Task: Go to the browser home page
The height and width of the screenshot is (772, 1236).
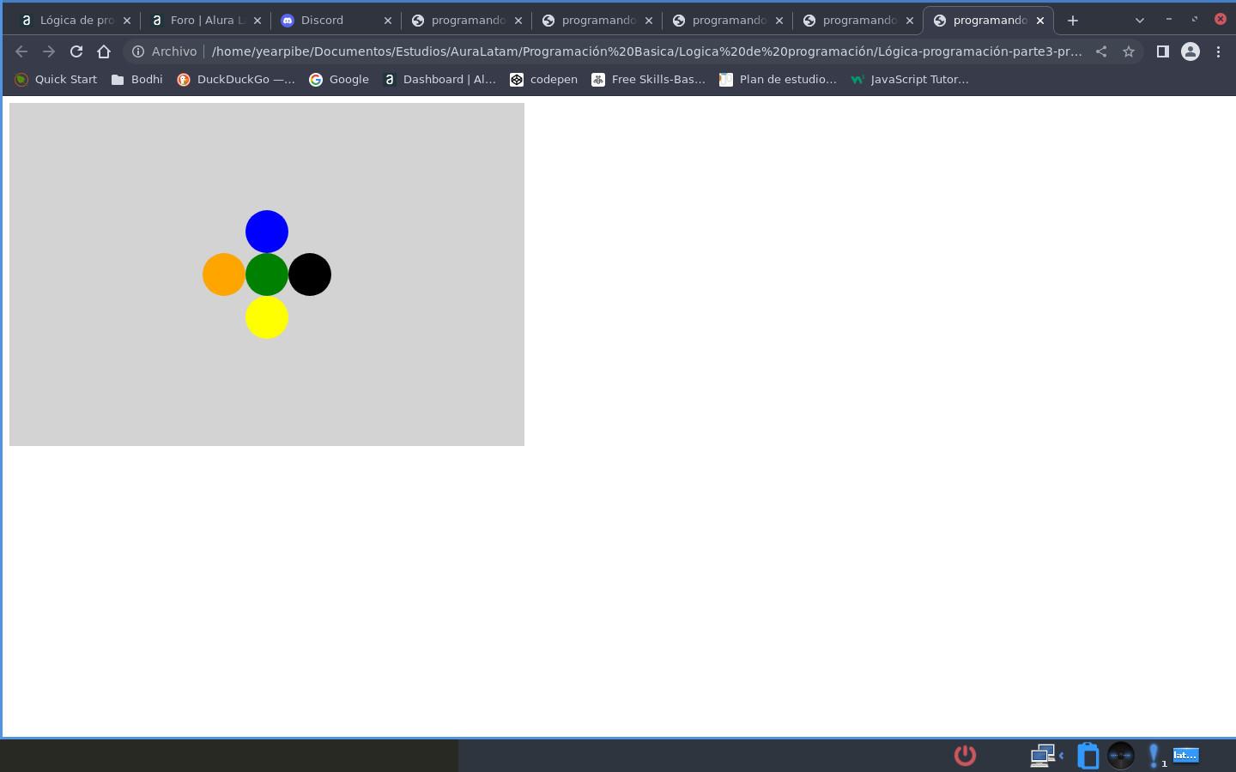Action: click(x=104, y=51)
